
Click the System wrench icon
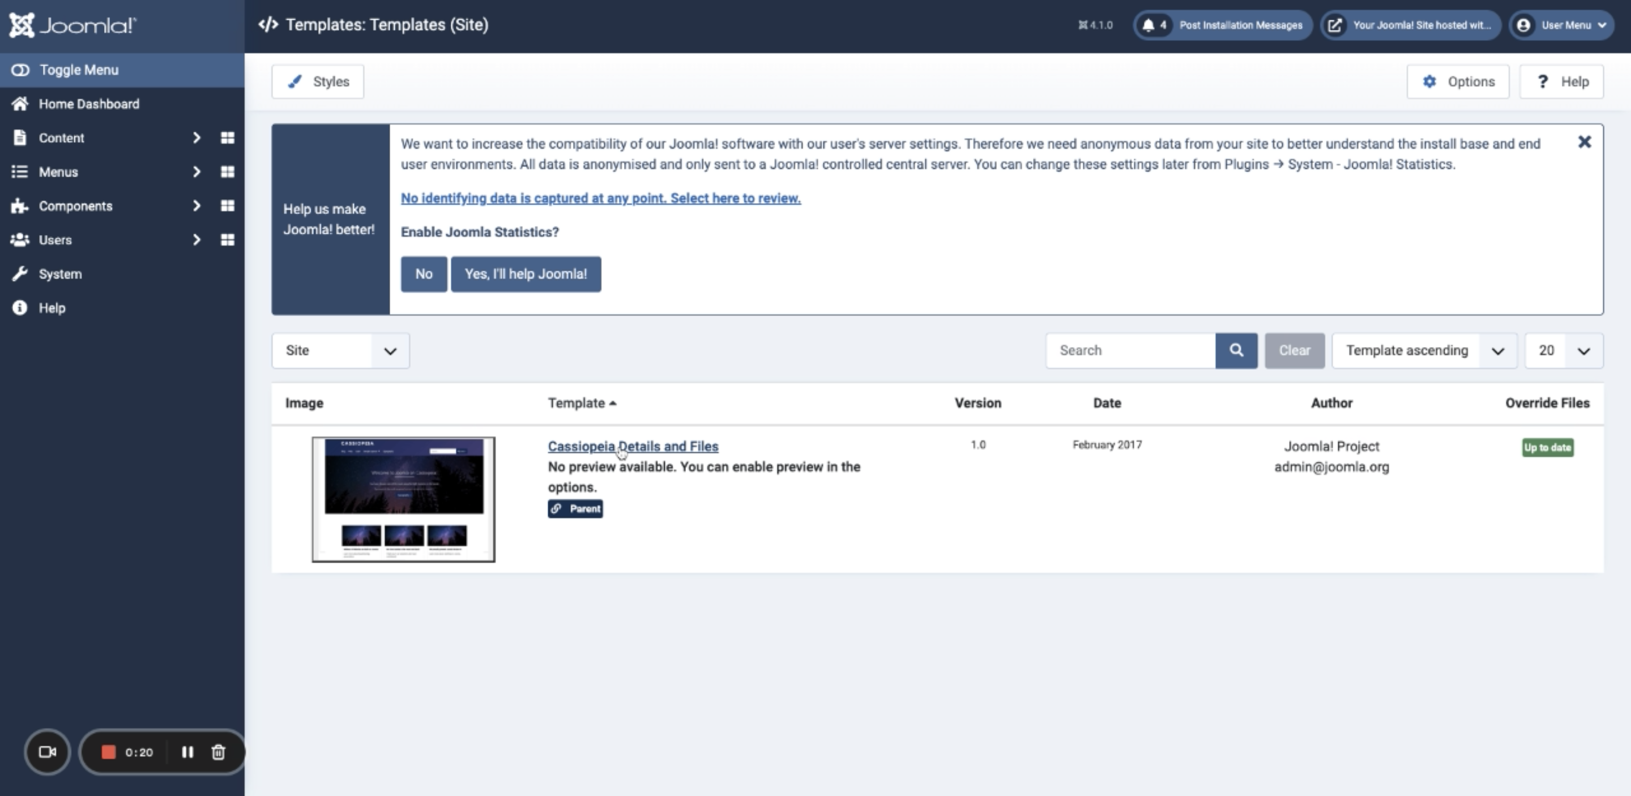pos(20,274)
